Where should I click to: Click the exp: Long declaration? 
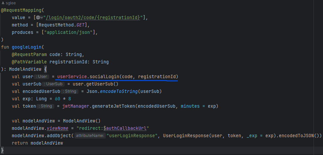coord(35,99)
